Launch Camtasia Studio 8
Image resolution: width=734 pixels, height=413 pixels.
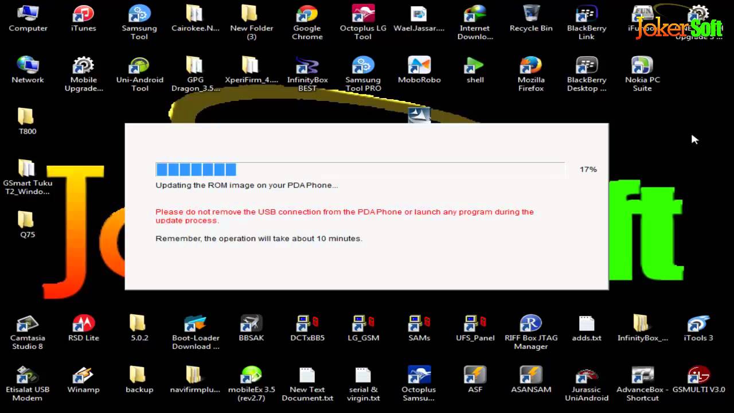[x=28, y=332]
